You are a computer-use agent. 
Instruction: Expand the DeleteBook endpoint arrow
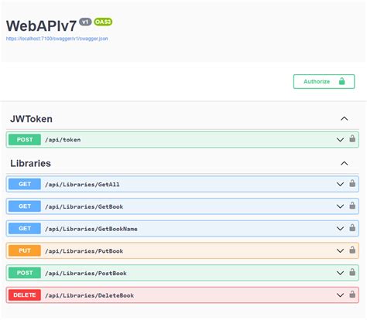point(340,295)
